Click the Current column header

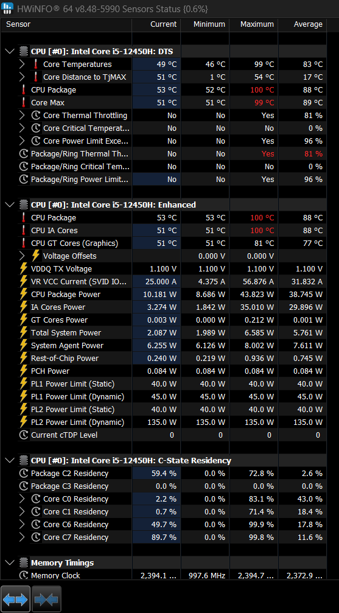(156, 24)
